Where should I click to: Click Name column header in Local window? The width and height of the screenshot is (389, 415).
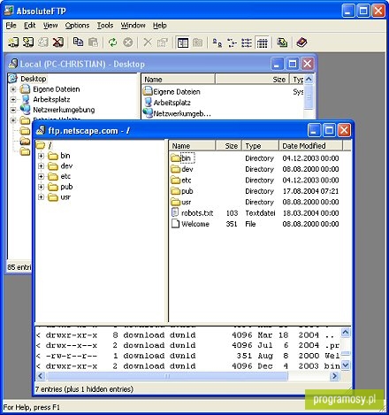point(179,80)
